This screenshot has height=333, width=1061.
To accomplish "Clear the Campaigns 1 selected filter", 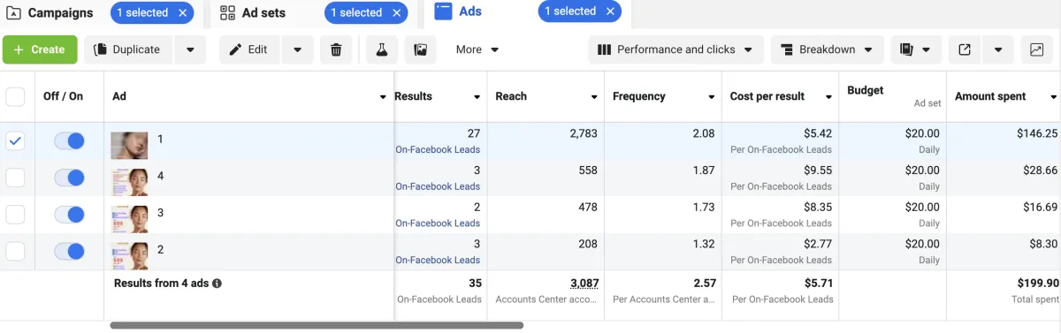I will click(181, 12).
